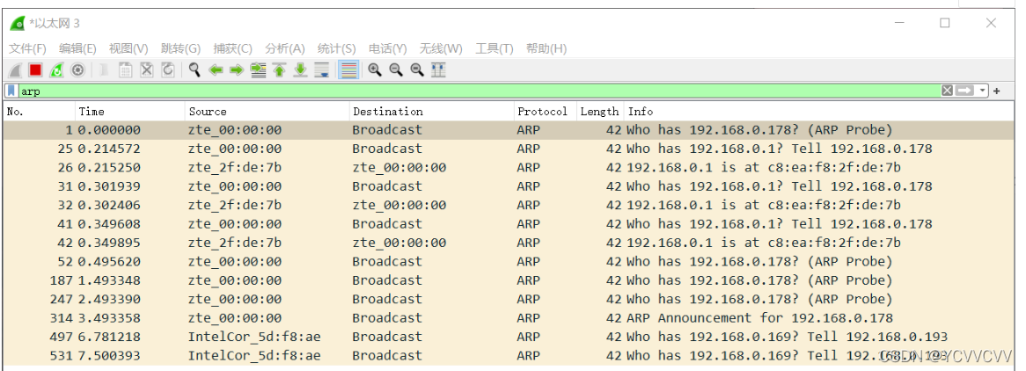Close this capture file icon
This screenshot has height=371, width=1026.
pos(147,70)
